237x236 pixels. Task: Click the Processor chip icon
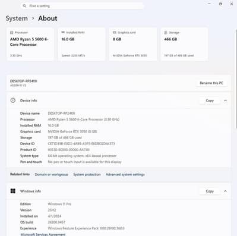point(11,33)
